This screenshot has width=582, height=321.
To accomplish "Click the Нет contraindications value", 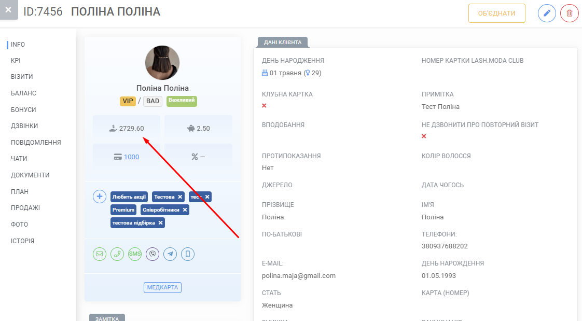I will click(268, 168).
